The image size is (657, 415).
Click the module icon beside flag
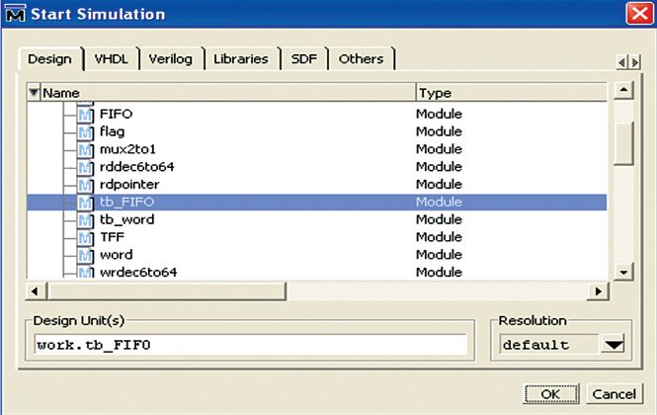[x=84, y=131]
